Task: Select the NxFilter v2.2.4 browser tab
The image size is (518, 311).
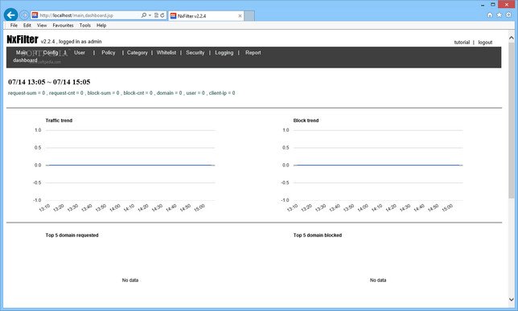Action: point(206,16)
